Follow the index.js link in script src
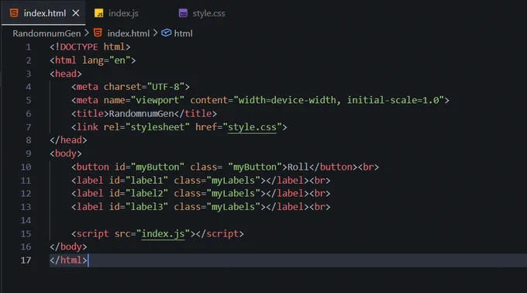Image resolution: width=527 pixels, height=293 pixels. (163, 233)
